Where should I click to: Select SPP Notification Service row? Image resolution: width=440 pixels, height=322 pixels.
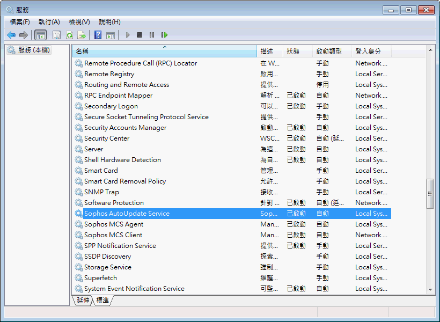point(232,246)
